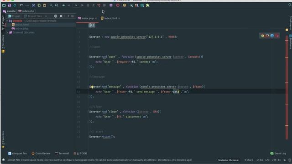
Task: Click the index.php breadcrumb in navigation bar
Action: tap(26, 11)
